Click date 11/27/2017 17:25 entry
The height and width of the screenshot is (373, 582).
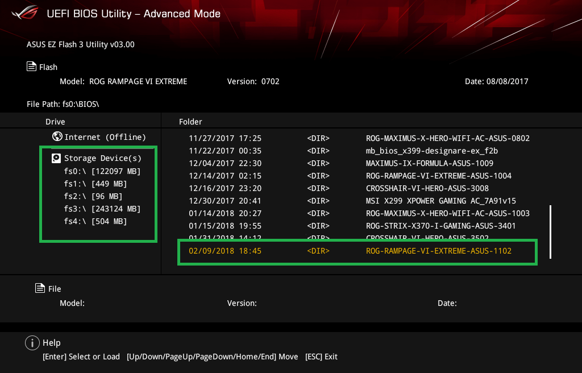click(x=225, y=138)
